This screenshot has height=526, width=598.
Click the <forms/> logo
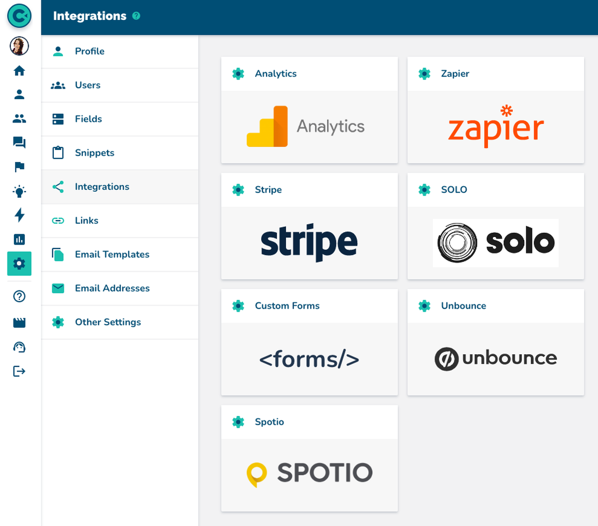tap(309, 359)
